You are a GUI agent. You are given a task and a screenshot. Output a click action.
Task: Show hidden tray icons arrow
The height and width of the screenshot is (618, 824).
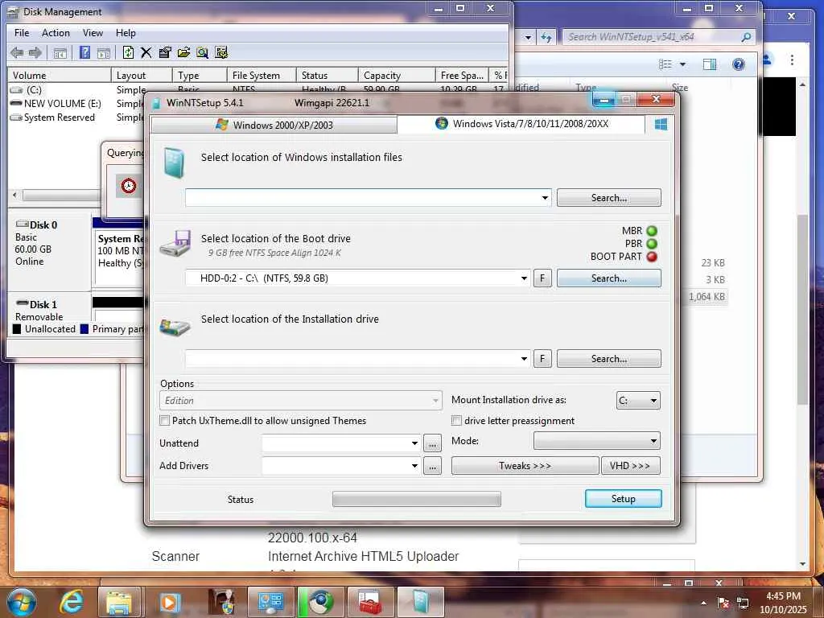click(703, 603)
